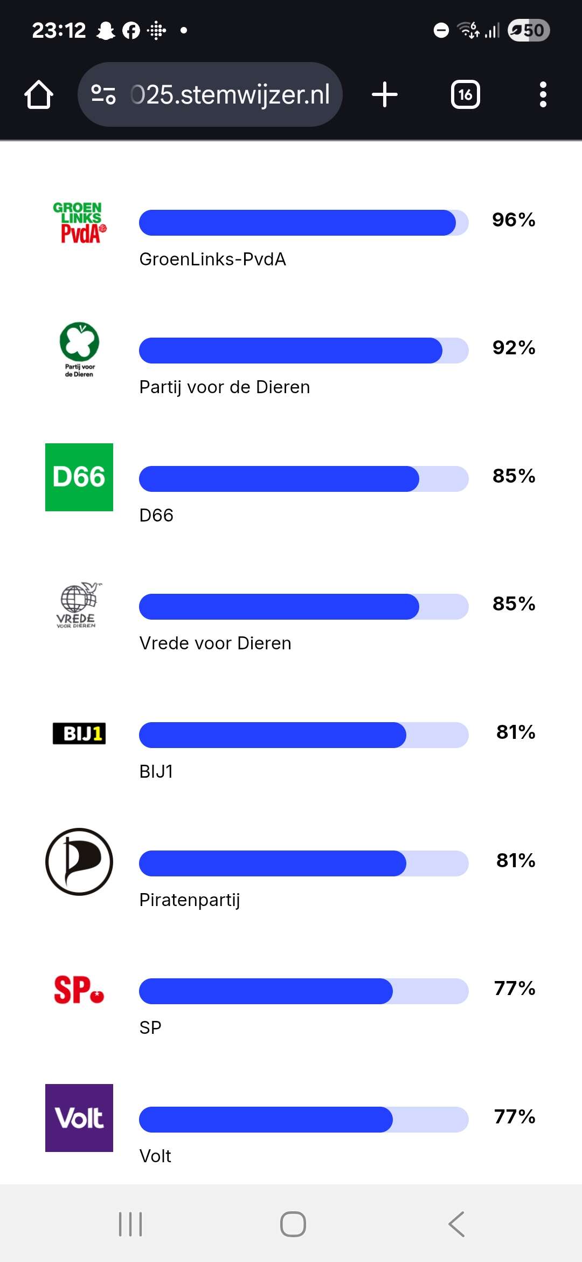The width and height of the screenshot is (582, 1262).
Task: Tap the browser home icon
Action: pyautogui.click(x=39, y=95)
